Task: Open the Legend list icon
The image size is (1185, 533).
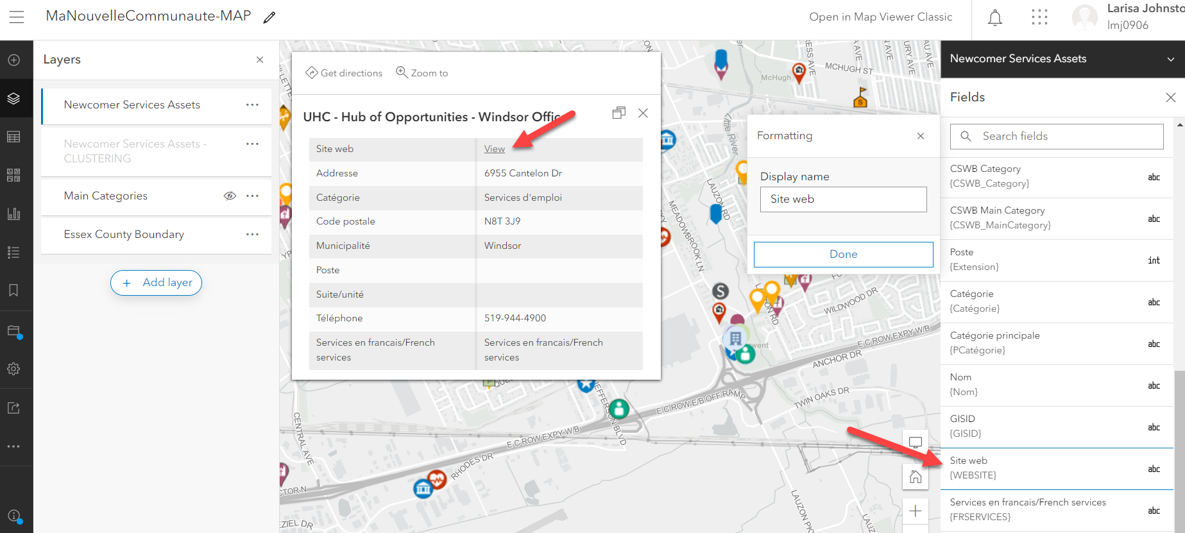Action: 13,252
